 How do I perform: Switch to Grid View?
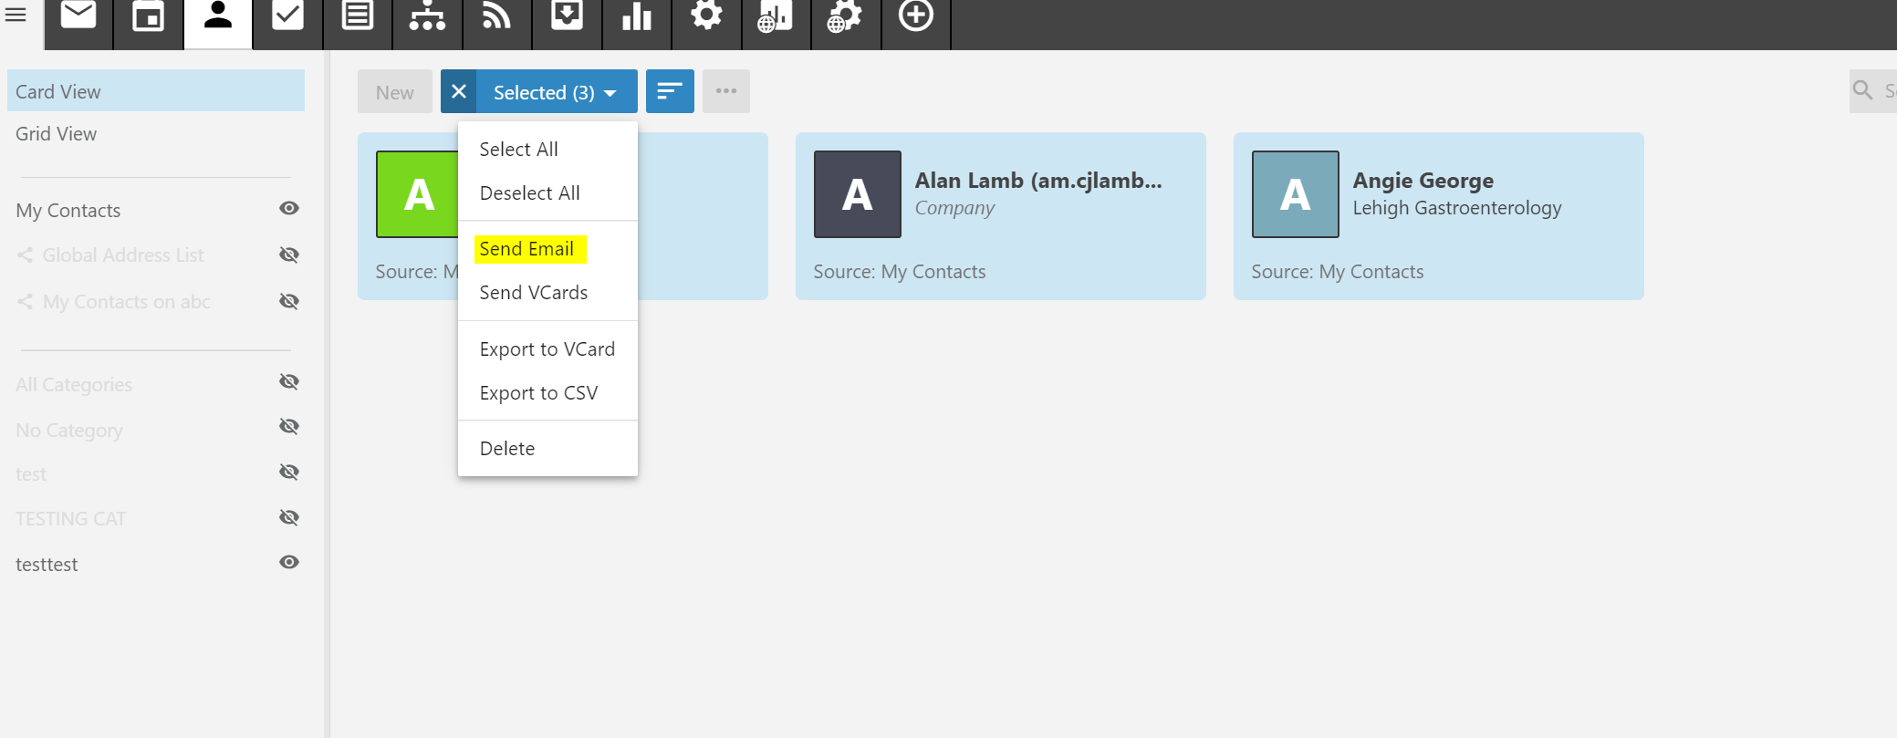point(57,134)
